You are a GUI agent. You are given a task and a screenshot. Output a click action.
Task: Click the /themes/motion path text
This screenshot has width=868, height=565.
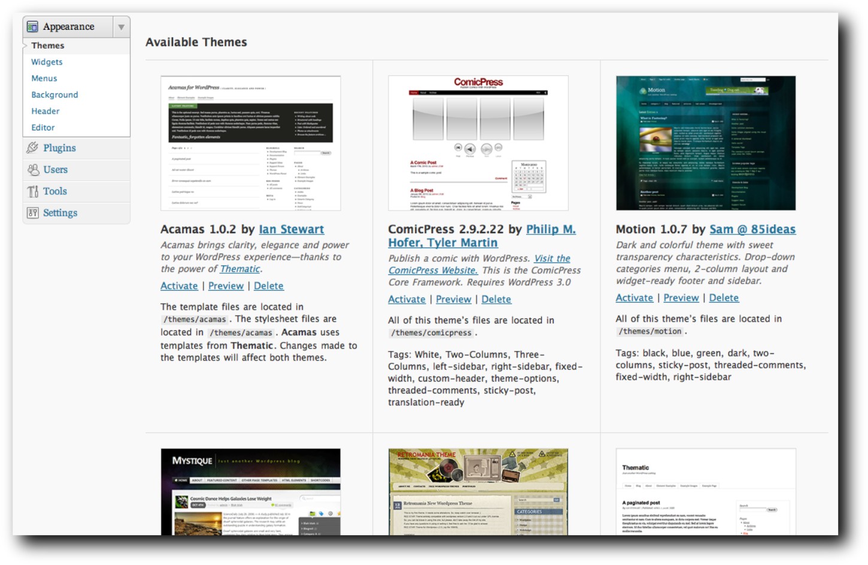pyautogui.click(x=650, y=331)
